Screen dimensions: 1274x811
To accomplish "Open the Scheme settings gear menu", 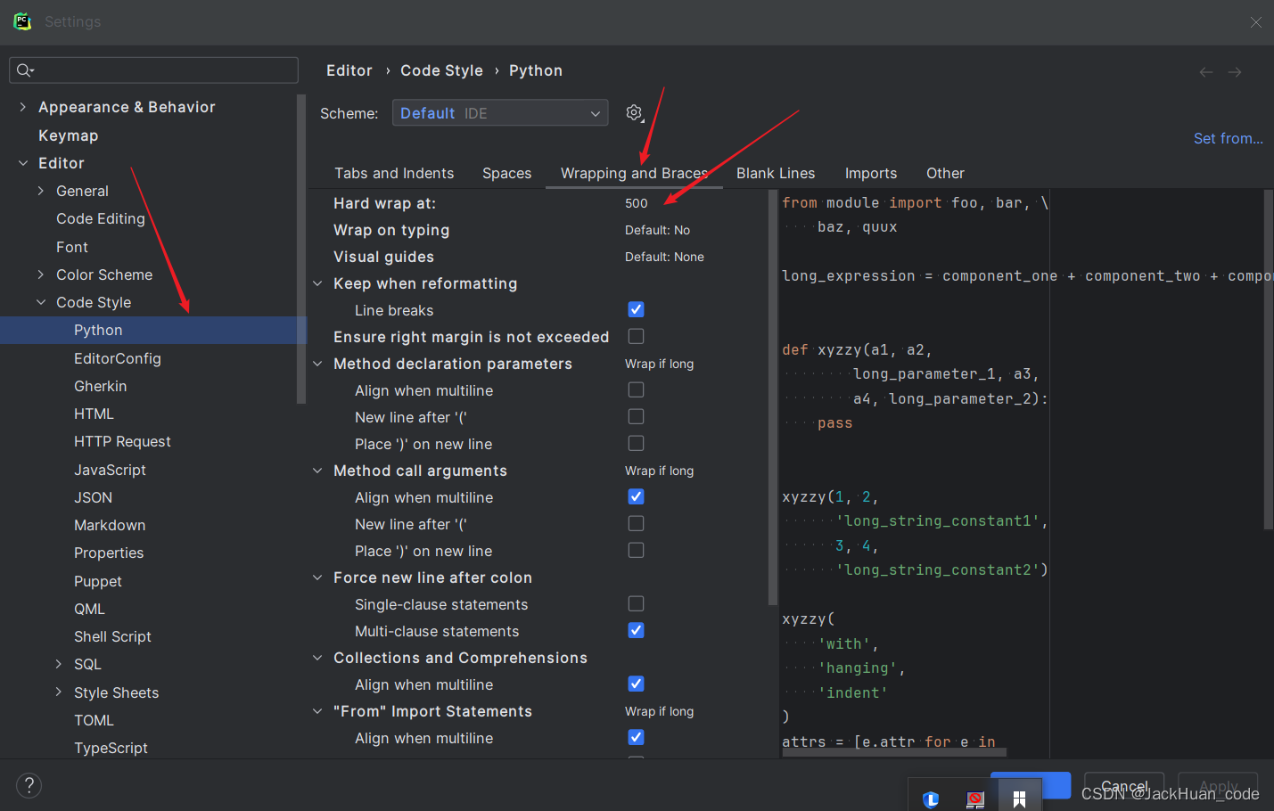I will tap(634, 112).
